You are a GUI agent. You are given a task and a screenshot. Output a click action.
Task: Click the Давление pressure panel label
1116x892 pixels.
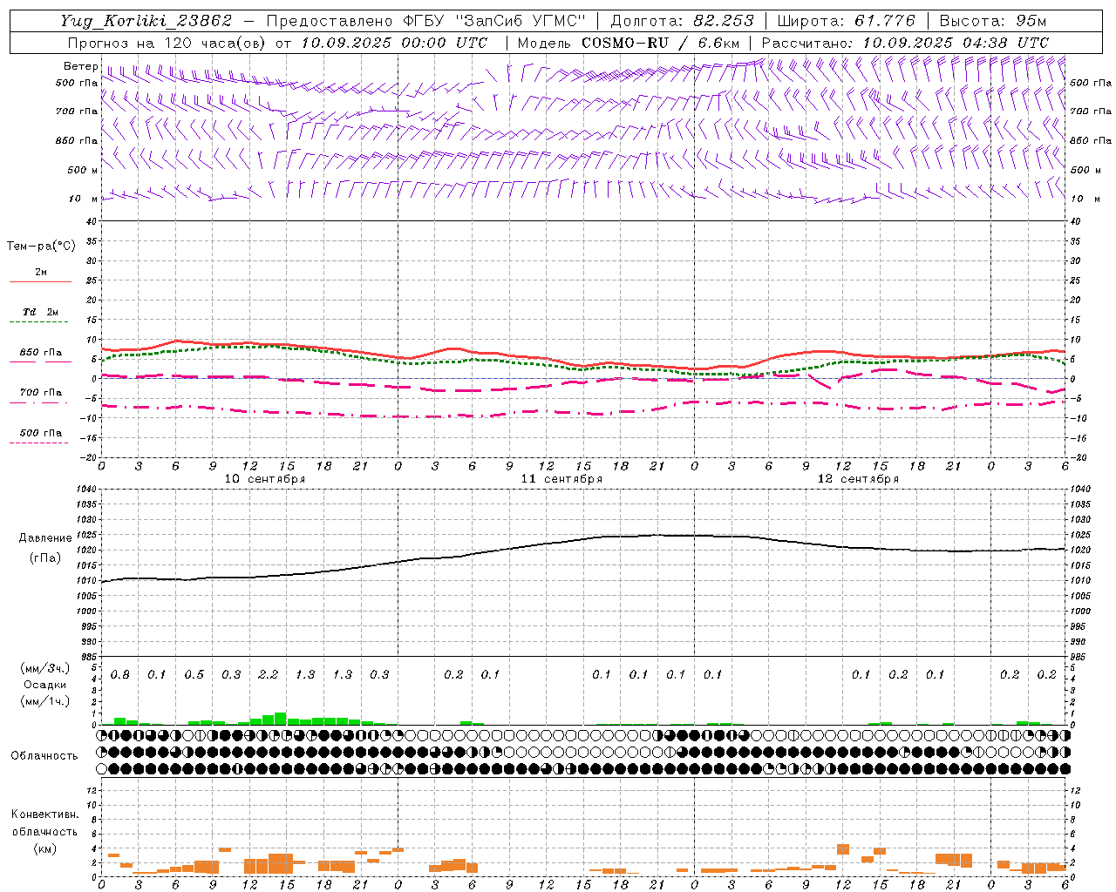(x=44, y=538)
